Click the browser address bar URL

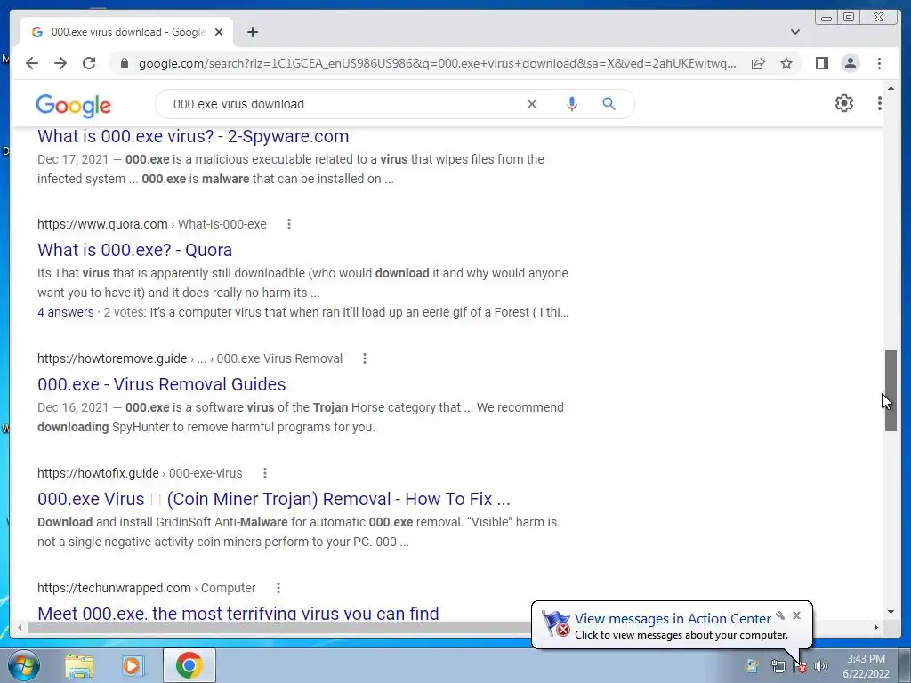(x=437, y=63)
